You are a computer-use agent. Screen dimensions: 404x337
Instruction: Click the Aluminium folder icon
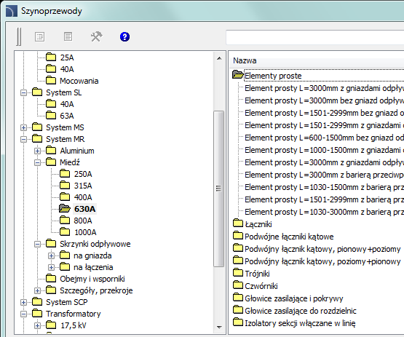click(51, 150)
